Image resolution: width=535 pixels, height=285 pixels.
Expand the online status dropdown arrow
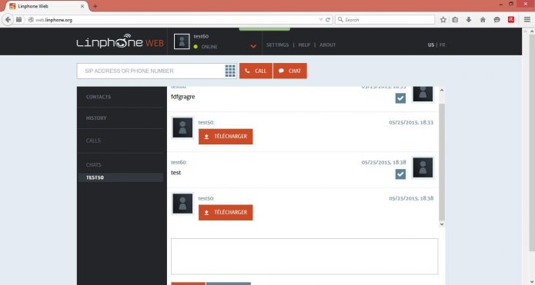point(253,46)
